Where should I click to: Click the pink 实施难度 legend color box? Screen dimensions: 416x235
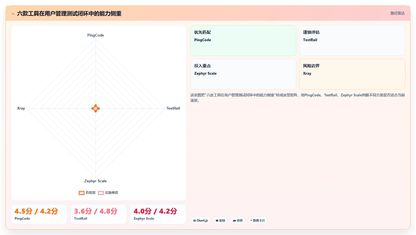101,193
